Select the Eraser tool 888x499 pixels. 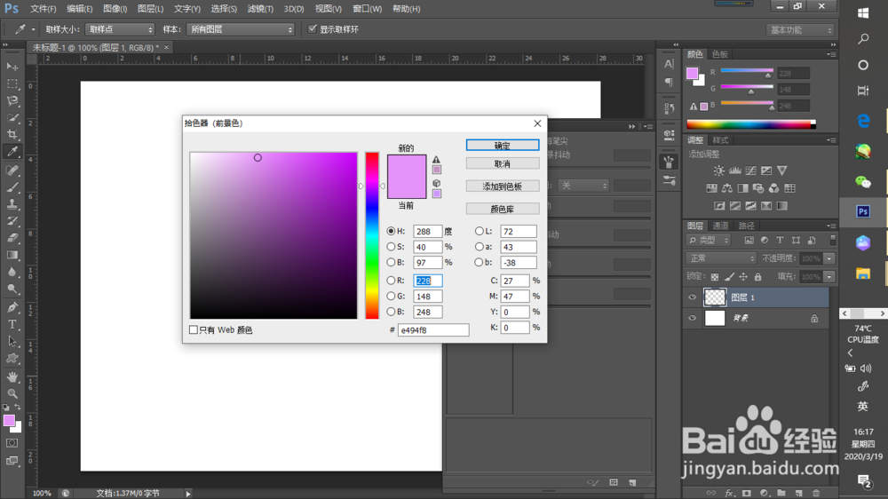coord(12,238)
